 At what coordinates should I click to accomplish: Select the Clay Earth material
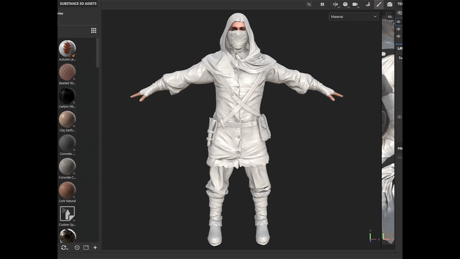click(x=67, y=119)
